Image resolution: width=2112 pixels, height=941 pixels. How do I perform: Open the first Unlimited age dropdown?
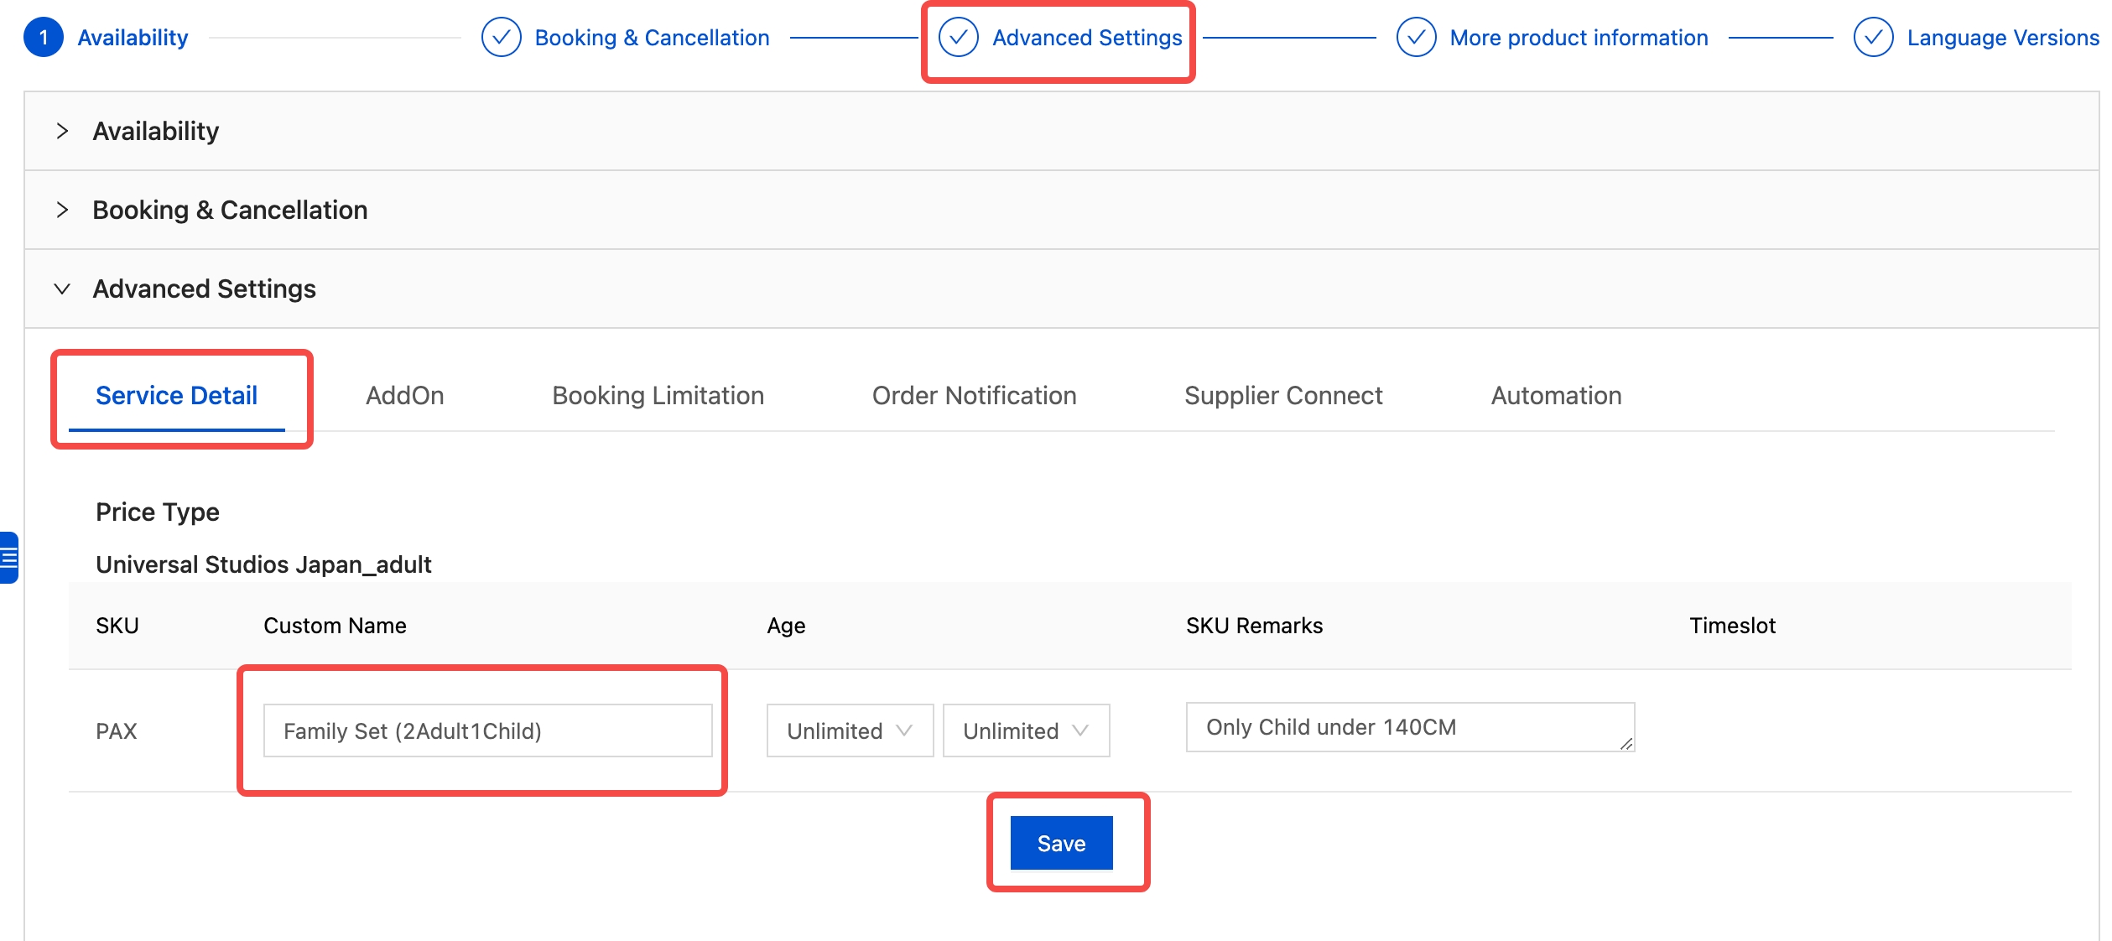click(849, 730)
